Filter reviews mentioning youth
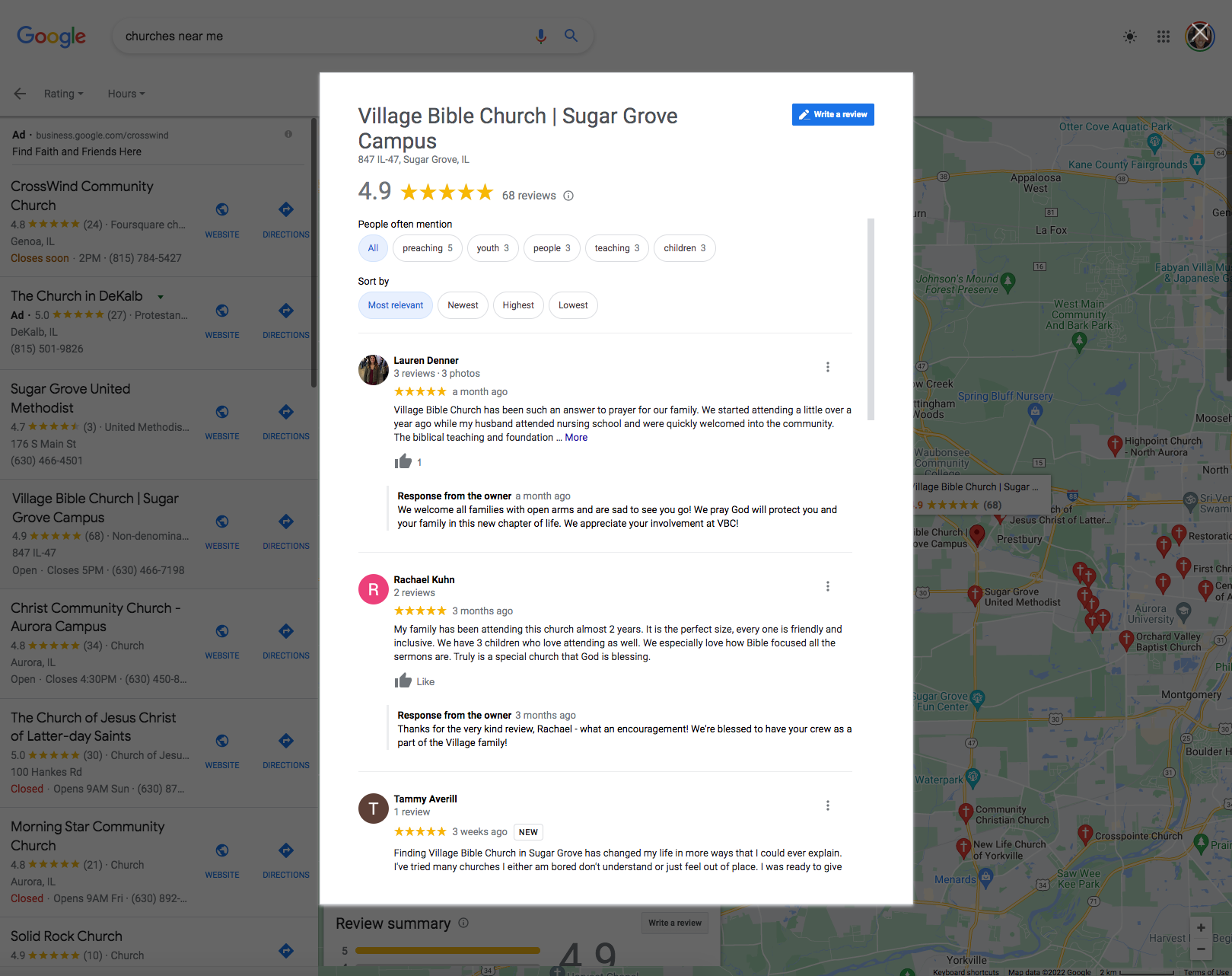Image resolution: width=1232 pixels, height=976 pixels. pos(492,248)
